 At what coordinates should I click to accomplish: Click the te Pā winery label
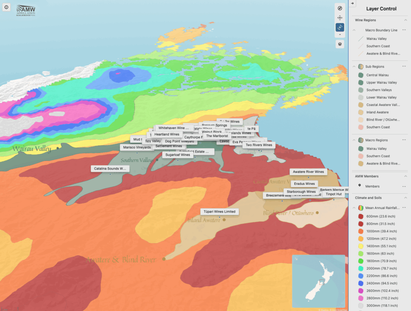pos(251,129)
